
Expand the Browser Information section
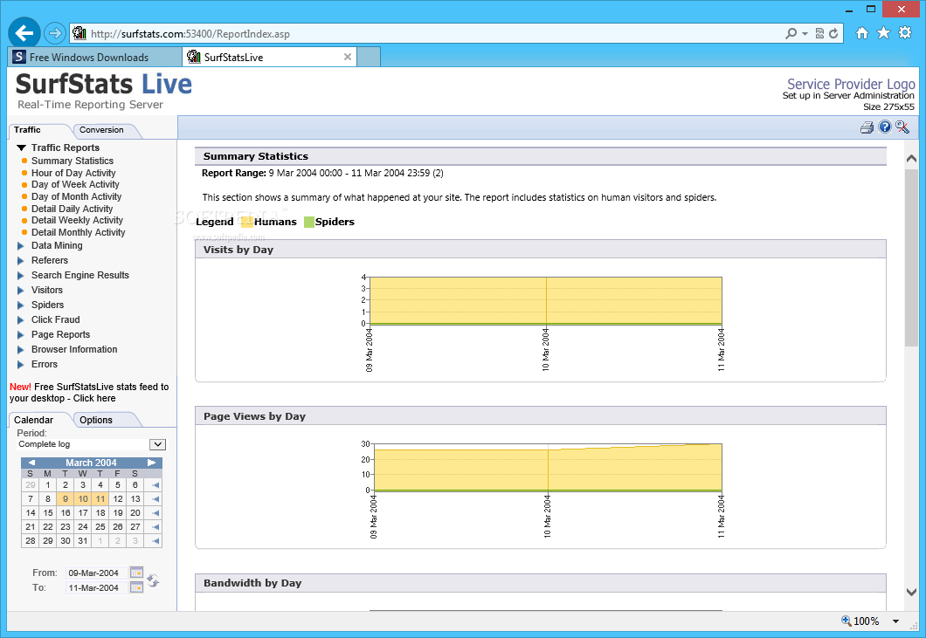tap(21, 349)
